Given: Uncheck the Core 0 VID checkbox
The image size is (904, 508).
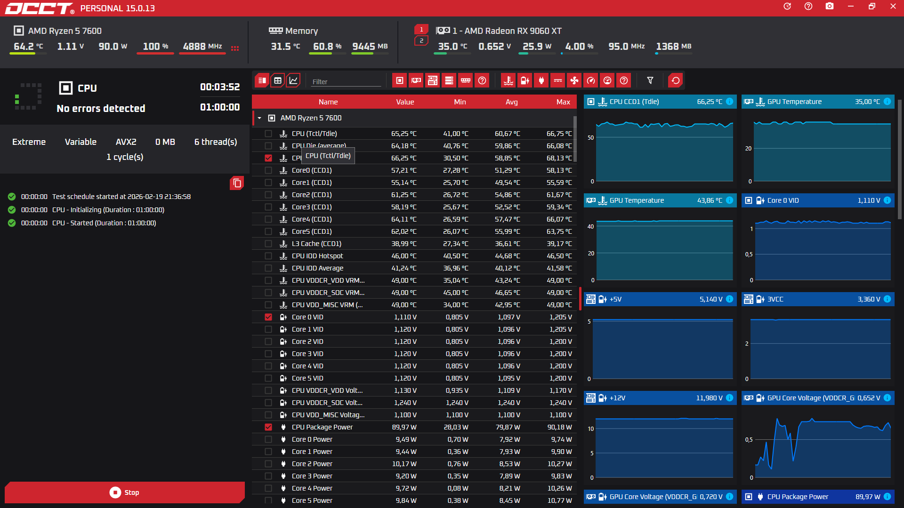Looking at the screenshot, I should click(x=268, y=317).
